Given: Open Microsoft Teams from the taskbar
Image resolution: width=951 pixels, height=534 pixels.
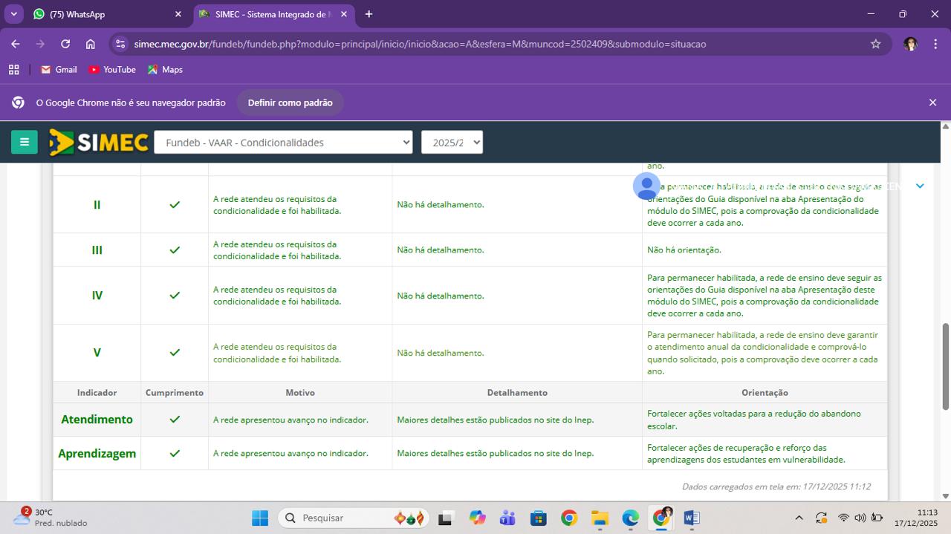Looking at the screenshot, I should [507, 518].
